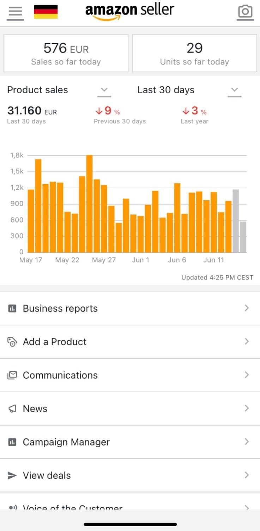Select the tallest orange bar in chart
The width and height of the screenshot is (260, 531).
(x=90, y=204)
